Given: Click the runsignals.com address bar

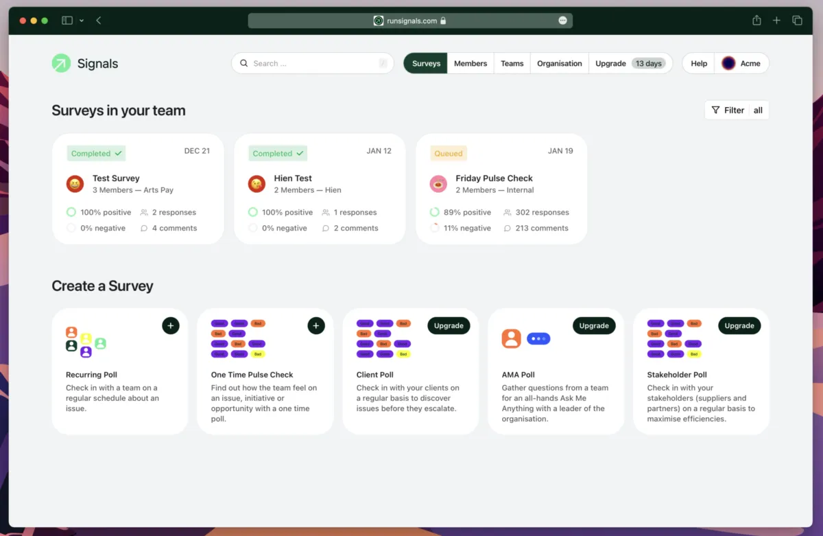Looking at the screenshot, I should pyautogui.click(x=410, y=21).
